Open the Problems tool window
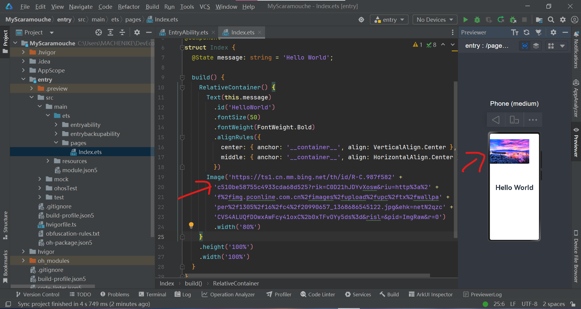The height and width of the screenshot is (309, 581). pos(115,295)
